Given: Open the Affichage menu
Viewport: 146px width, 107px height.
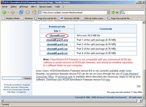Looking at the screenshot, I should click(x=24, y=7).
